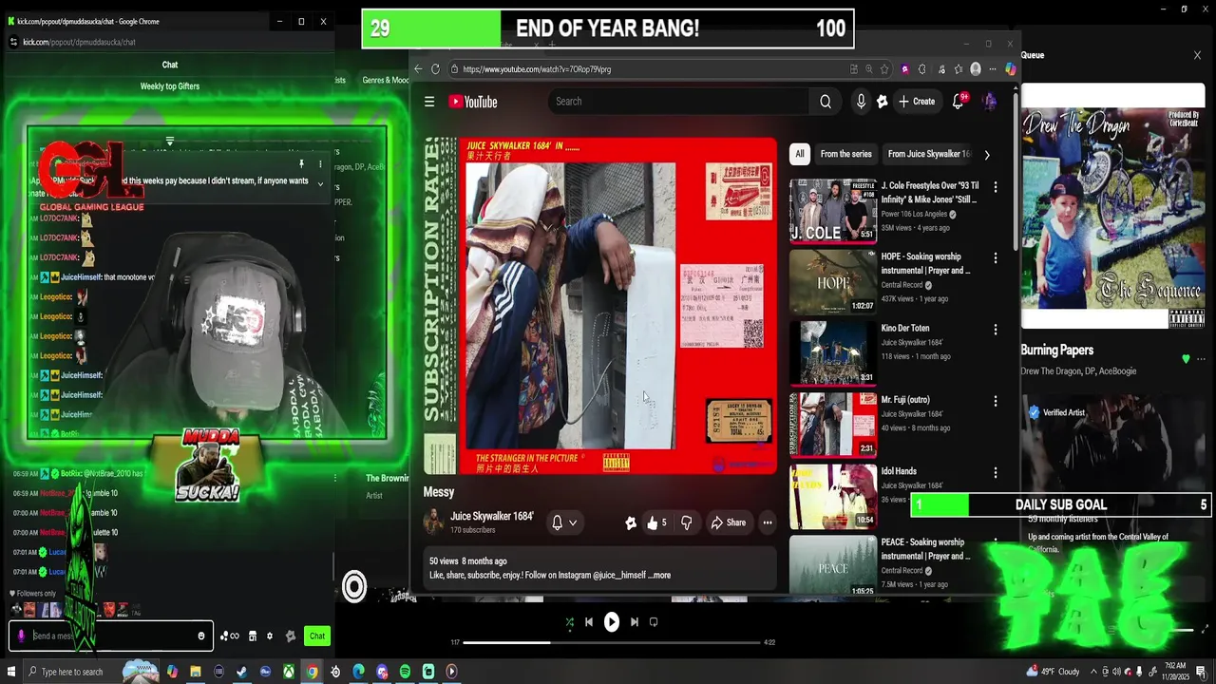Start voice search with the microphone icon
The height and width of the screenshot is (684, 1216).
(x=861, y=102)
